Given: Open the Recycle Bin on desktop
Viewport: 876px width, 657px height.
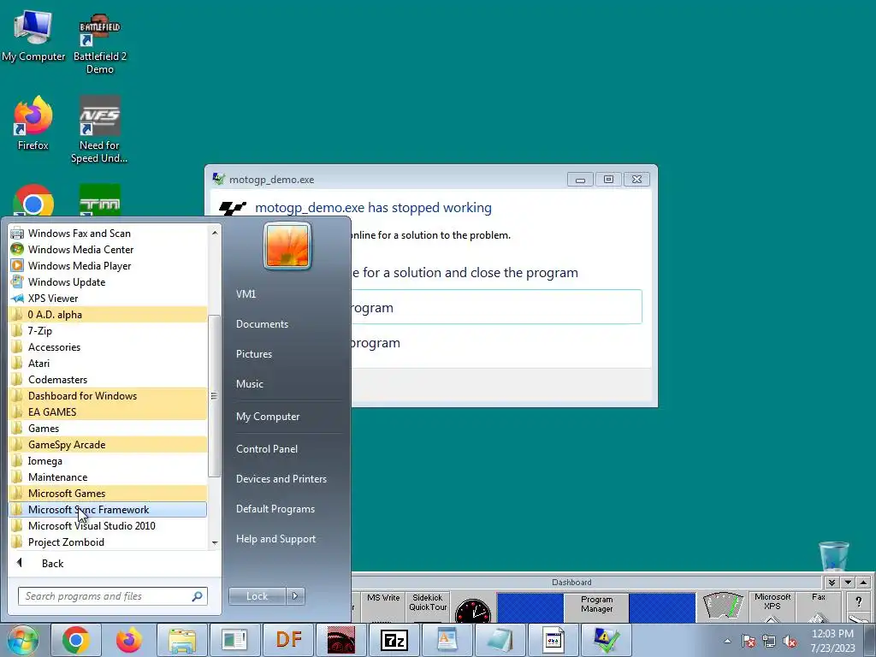Looking at the screenshot, I should [x=833, y=556].
